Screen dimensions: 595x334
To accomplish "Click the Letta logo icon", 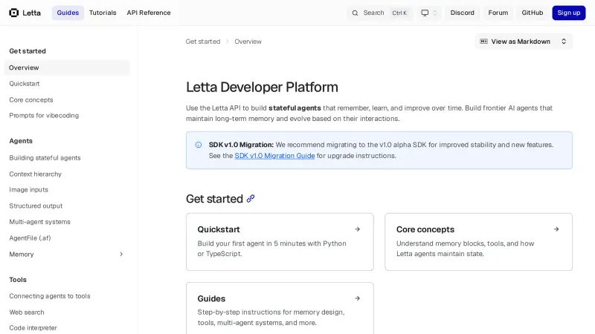I will point(14,13).
